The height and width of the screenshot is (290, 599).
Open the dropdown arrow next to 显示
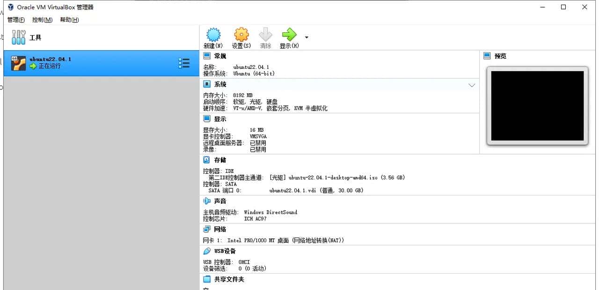point(307,37)
